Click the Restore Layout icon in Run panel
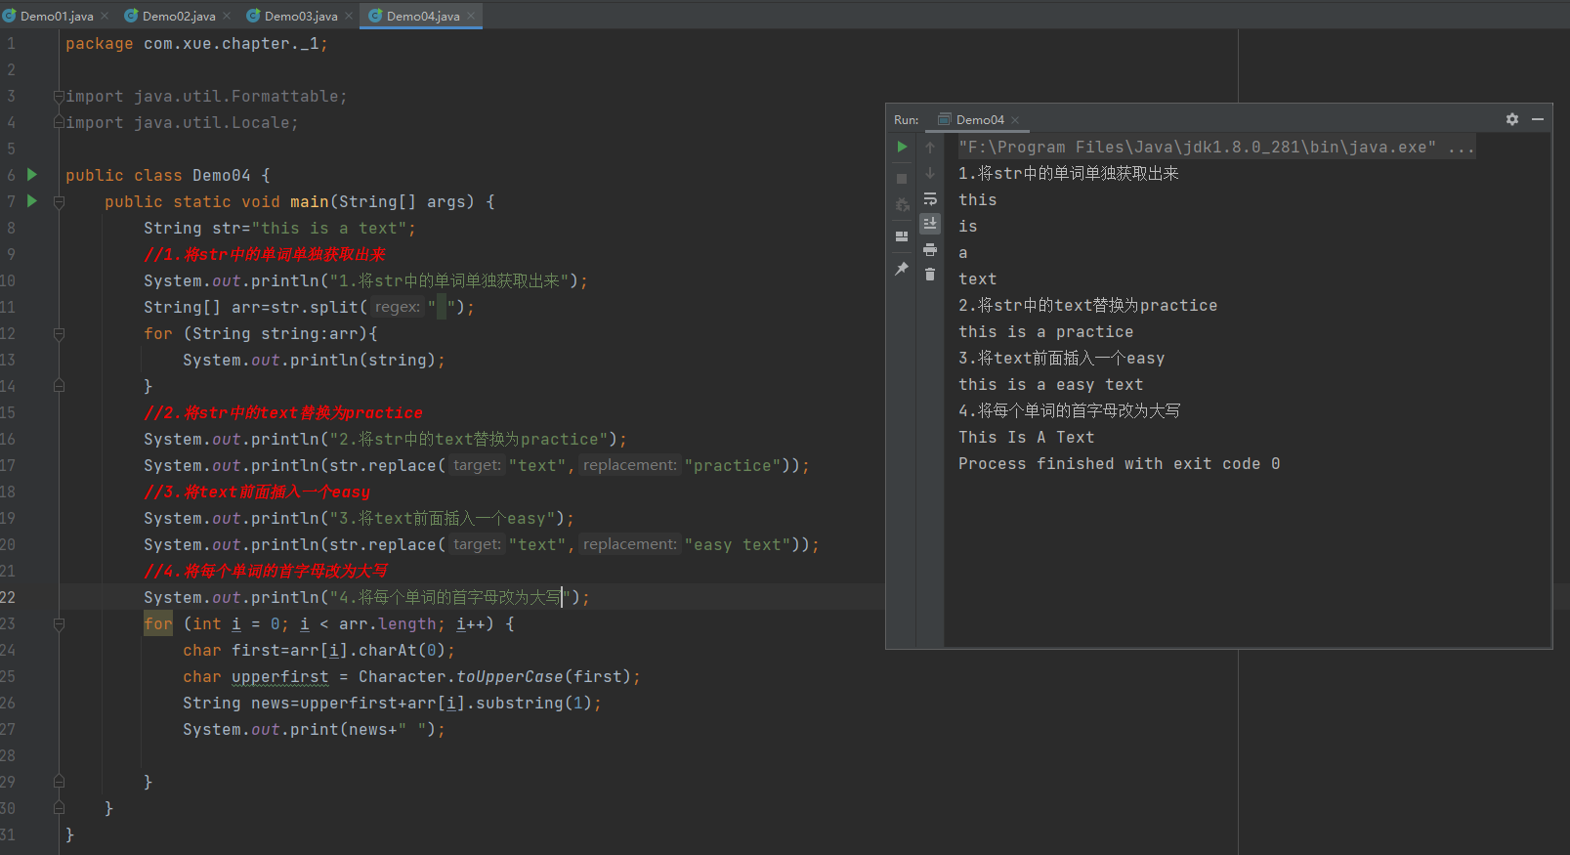The image size is (1570, 855). [902, 236]
